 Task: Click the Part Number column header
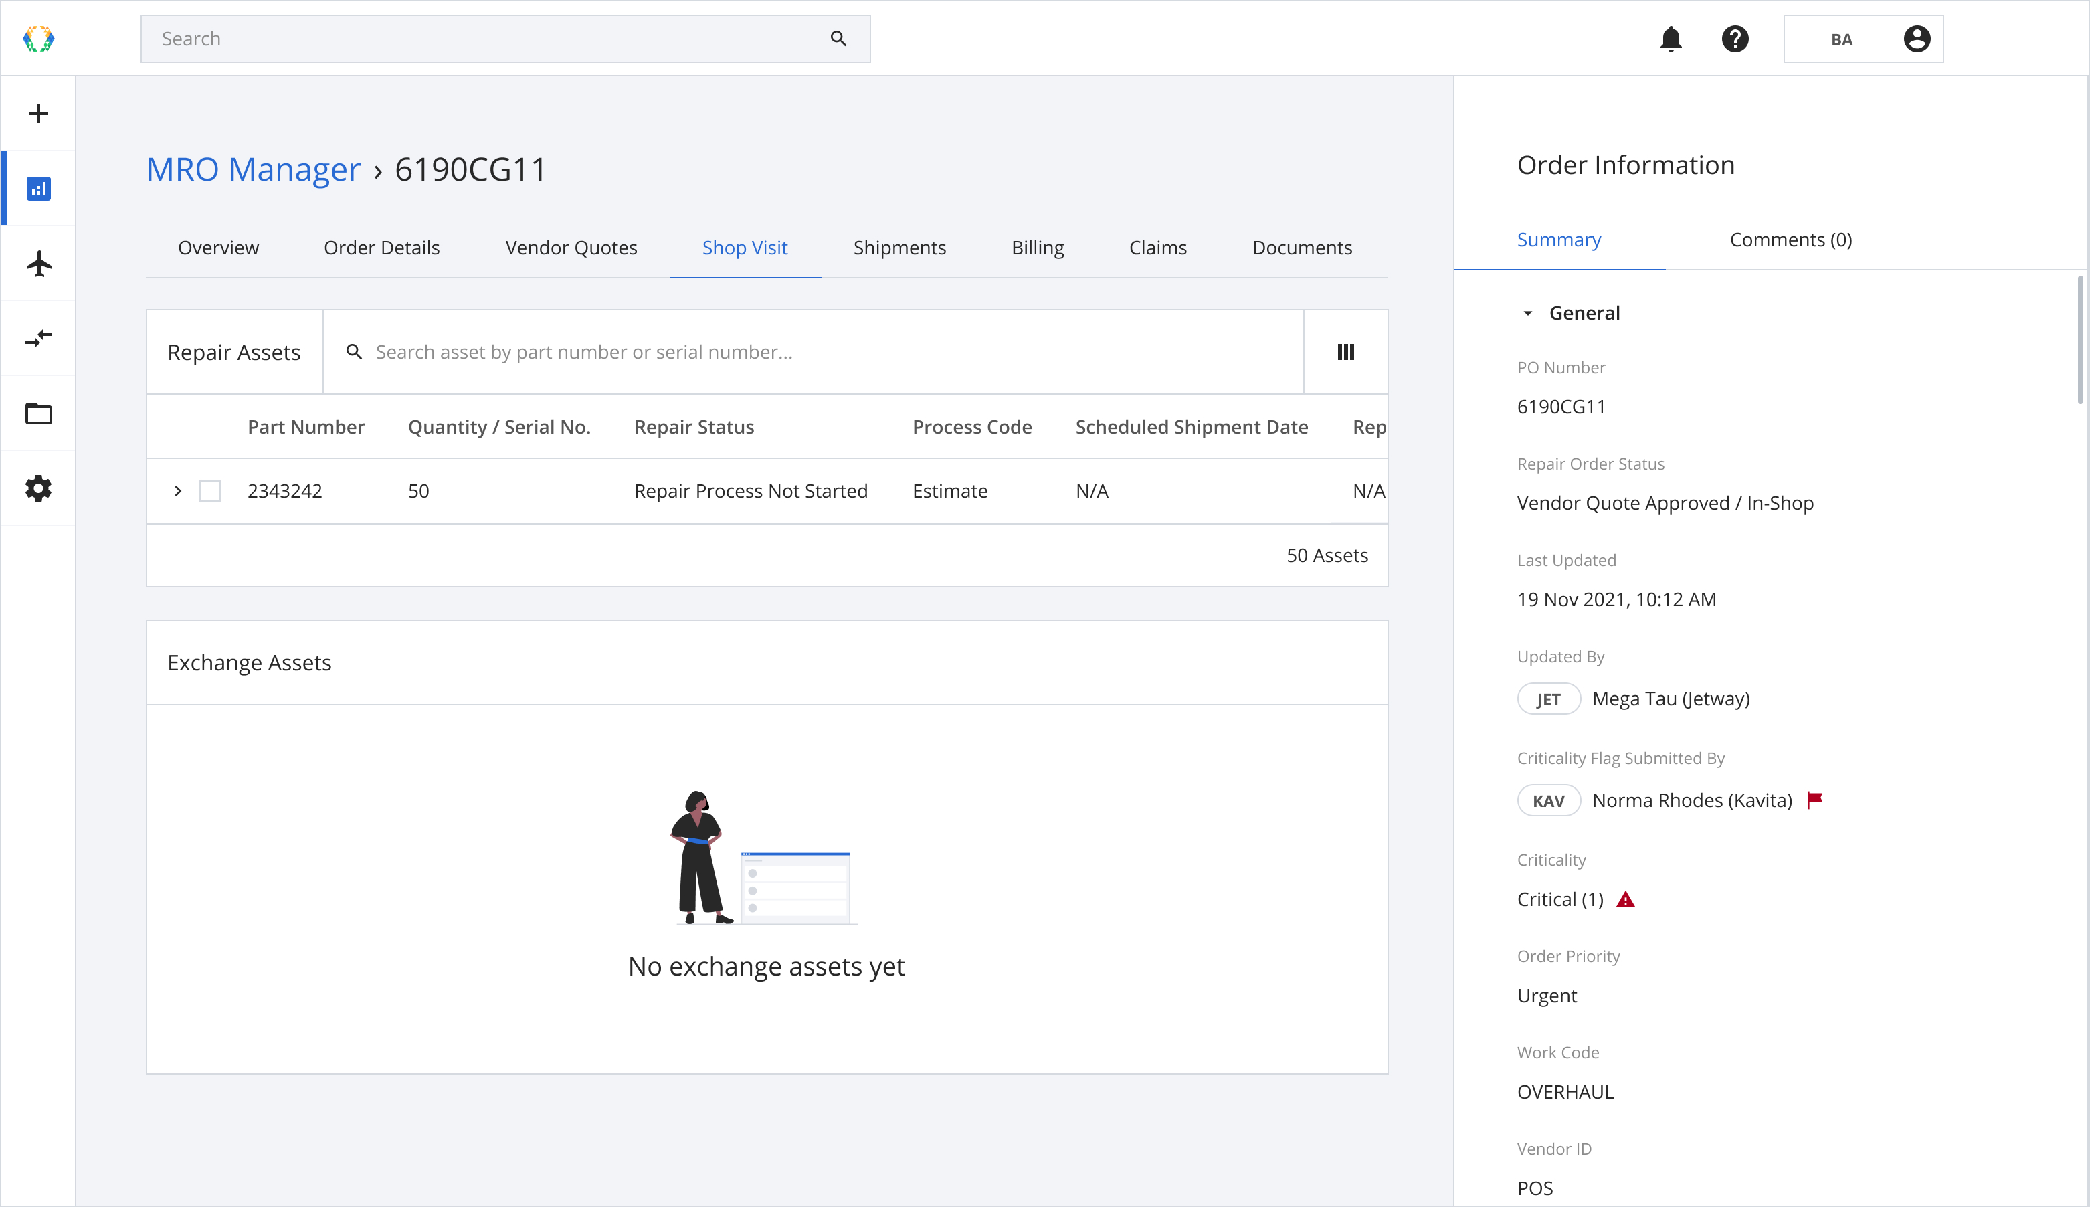coord(306,427)
